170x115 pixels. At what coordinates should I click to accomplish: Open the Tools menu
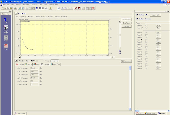[x=45, y=5]
